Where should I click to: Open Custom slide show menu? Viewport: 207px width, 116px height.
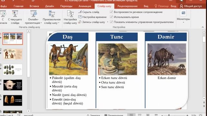point(52,17)
